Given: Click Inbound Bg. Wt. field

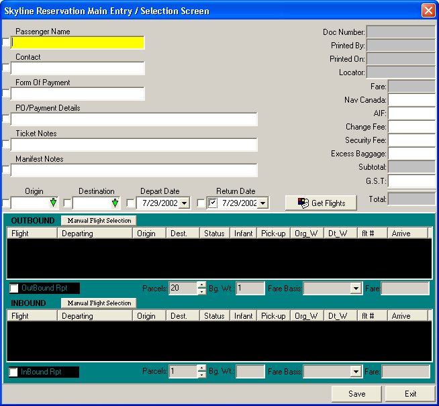Looking at the screenshot, I should point(250,371).
